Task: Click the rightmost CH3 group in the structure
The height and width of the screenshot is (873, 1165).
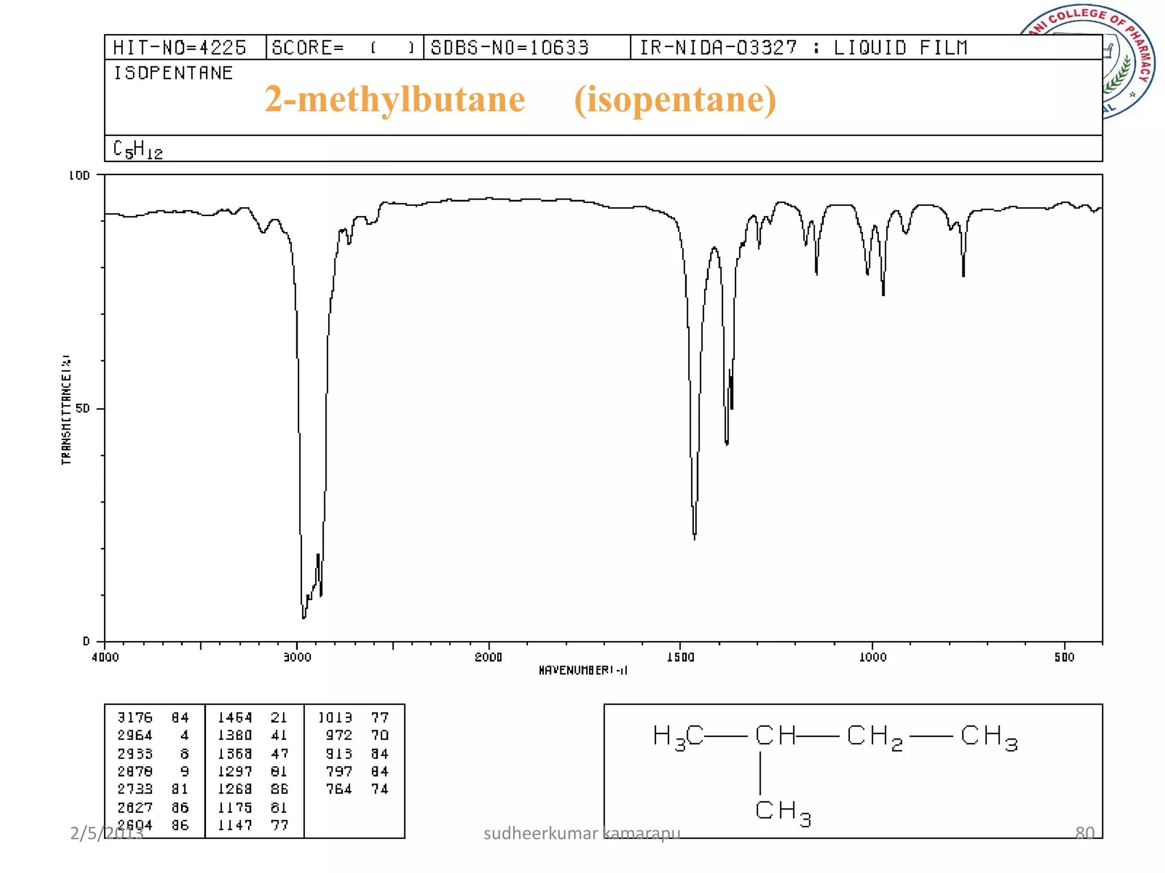Action: click(x=989, y=737)
